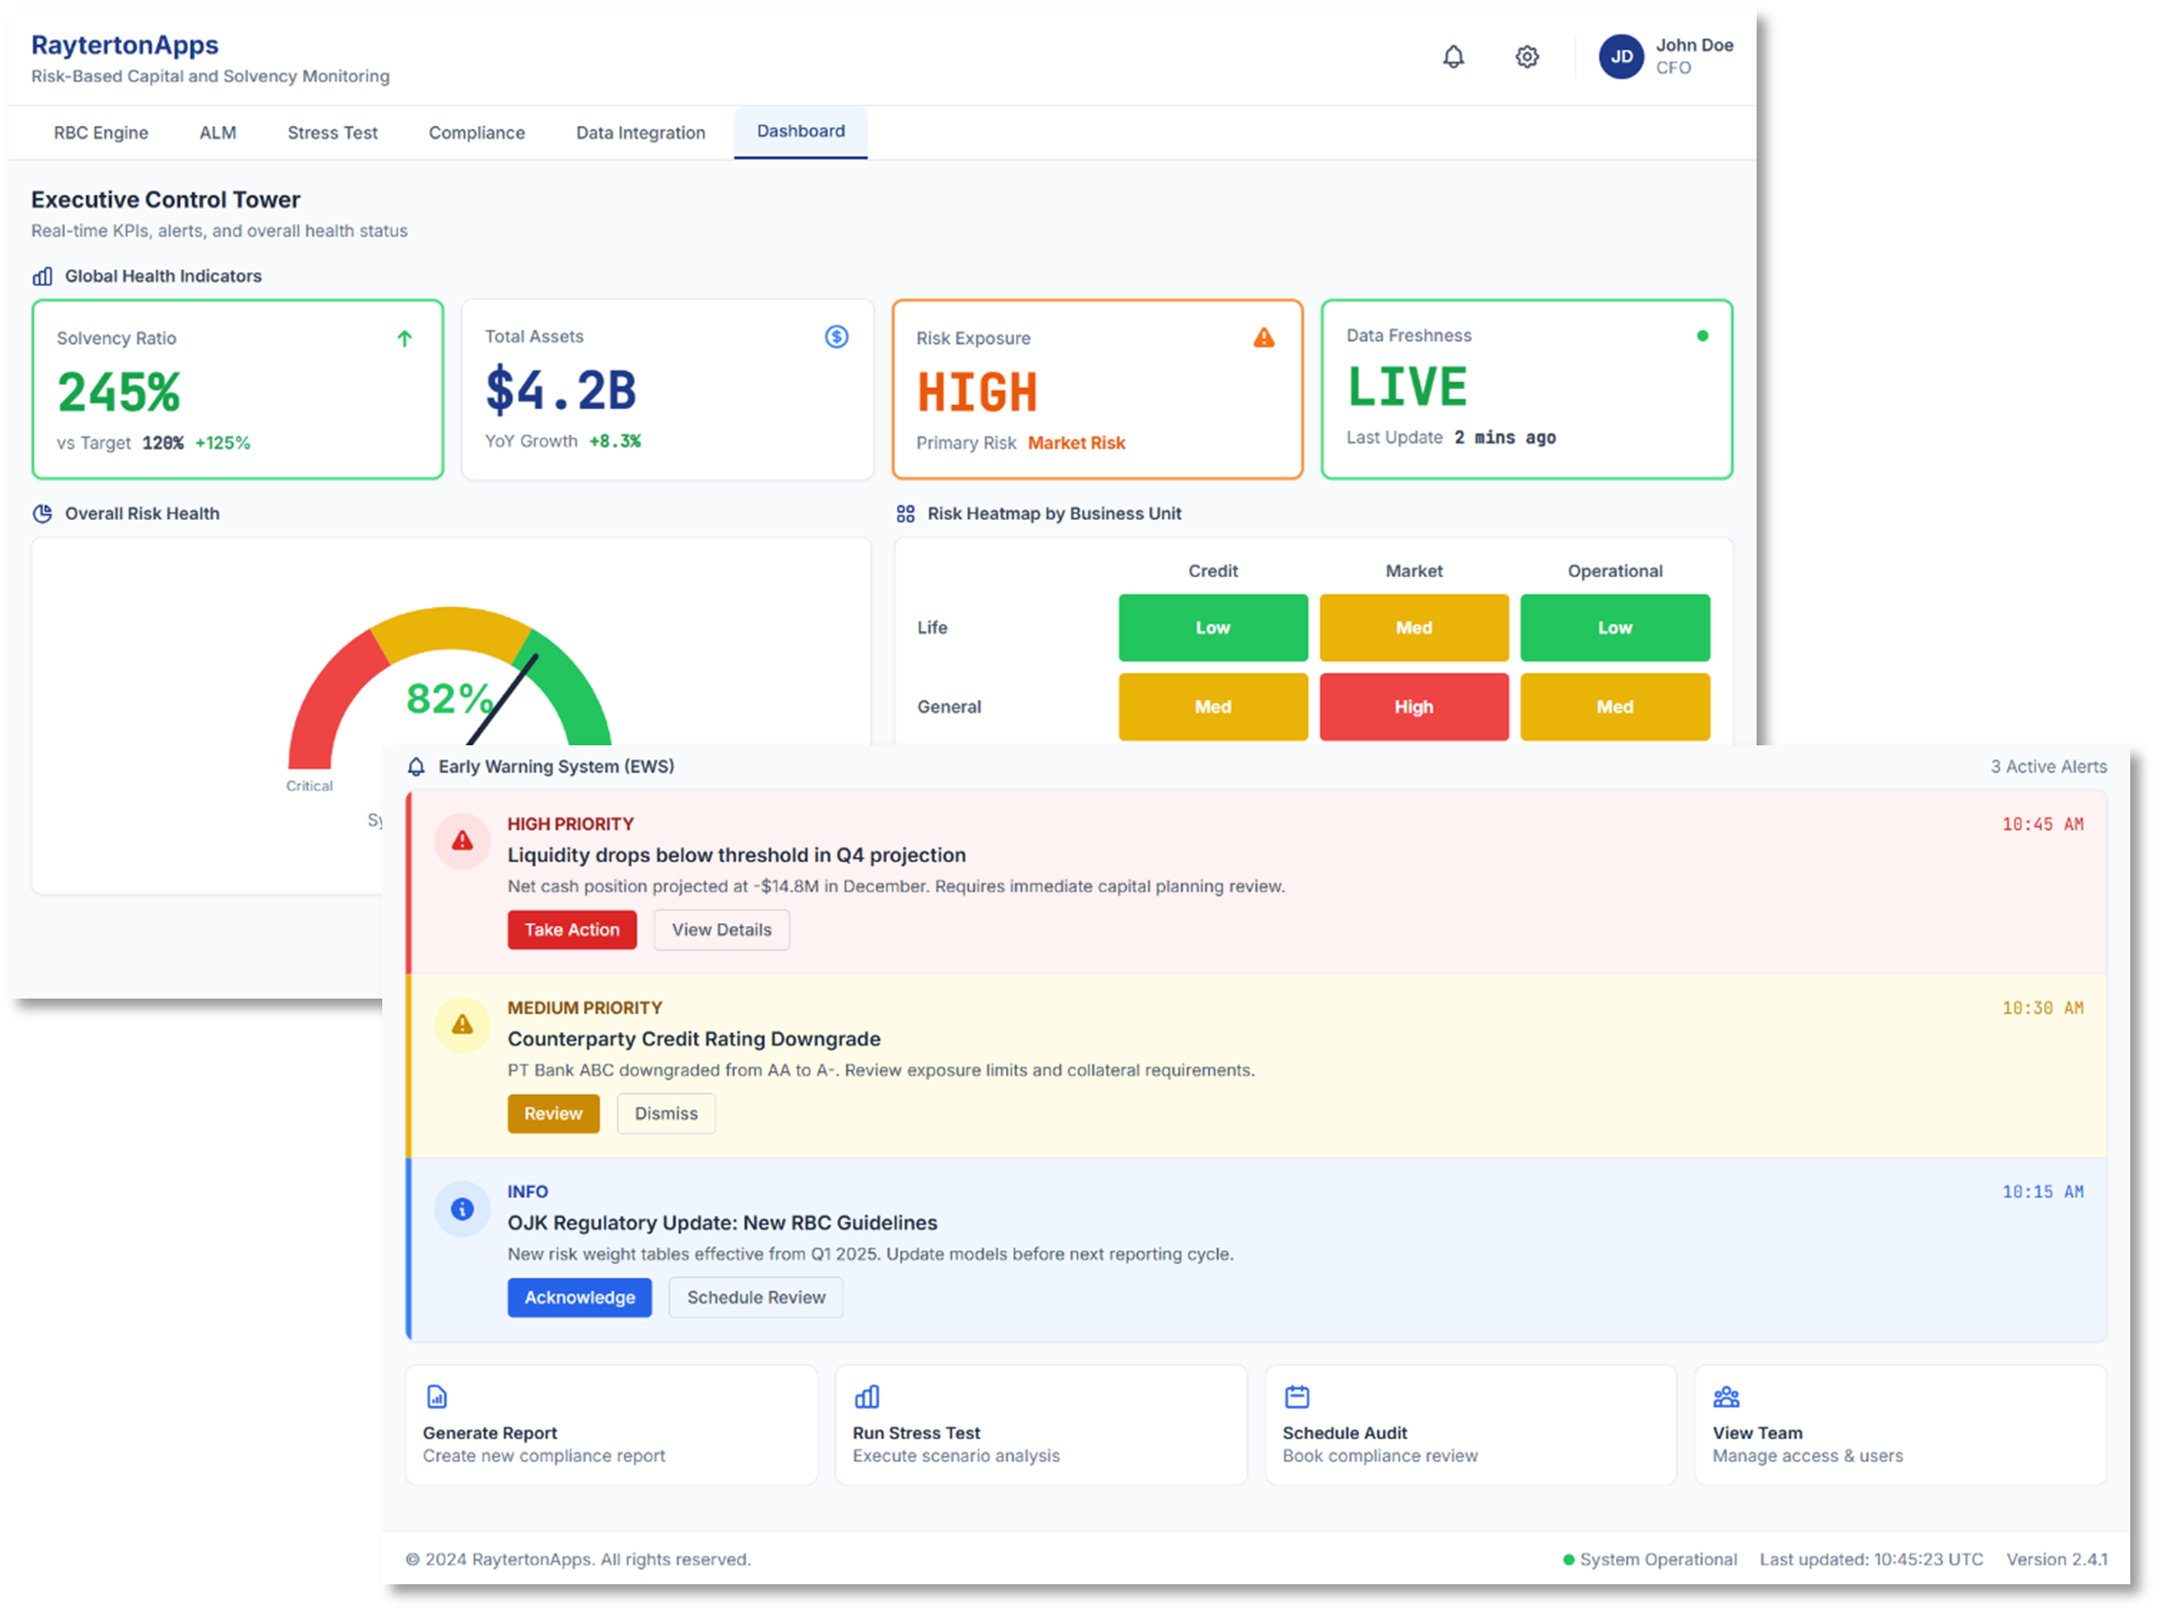Dismiss the counterparty downgrade alert
This screenshot has height=1612, width=2158.
[x=665, y=1113]
